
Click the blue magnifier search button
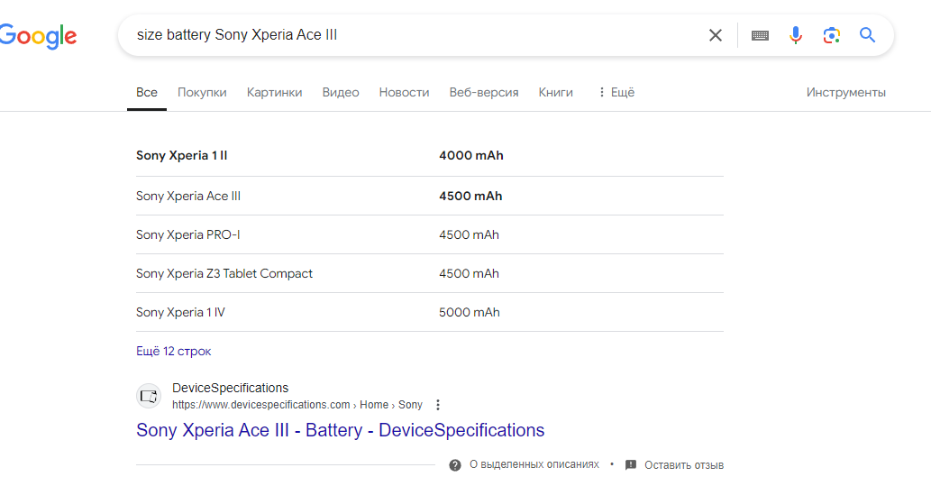(868, 35)
